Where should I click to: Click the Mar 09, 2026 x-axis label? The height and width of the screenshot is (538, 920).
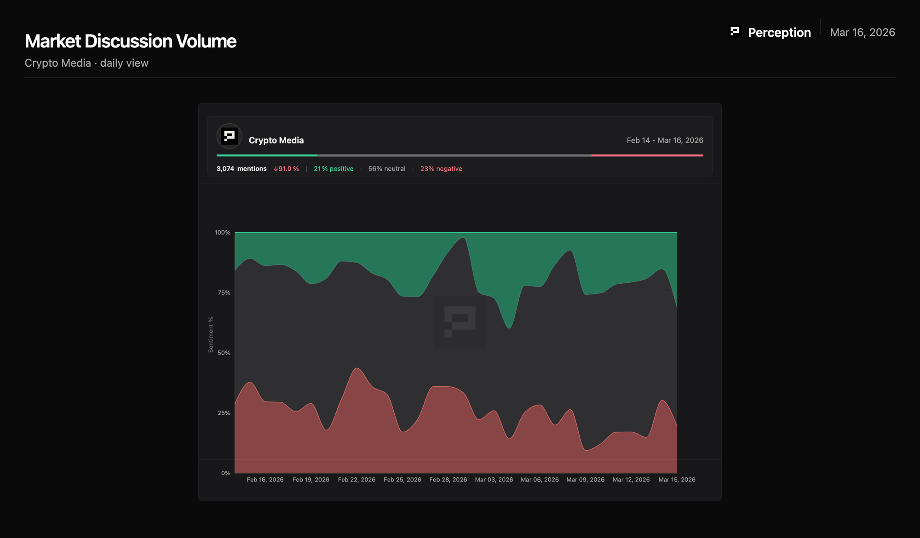[x=585, y=480]
